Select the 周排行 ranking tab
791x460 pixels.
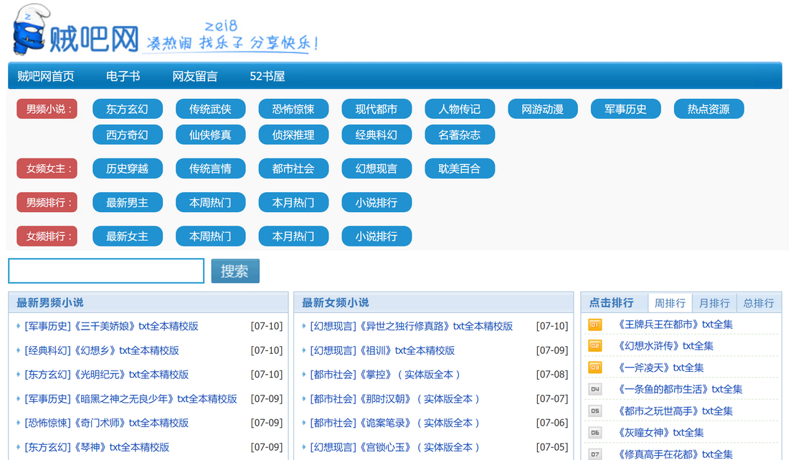coord(670,303)
